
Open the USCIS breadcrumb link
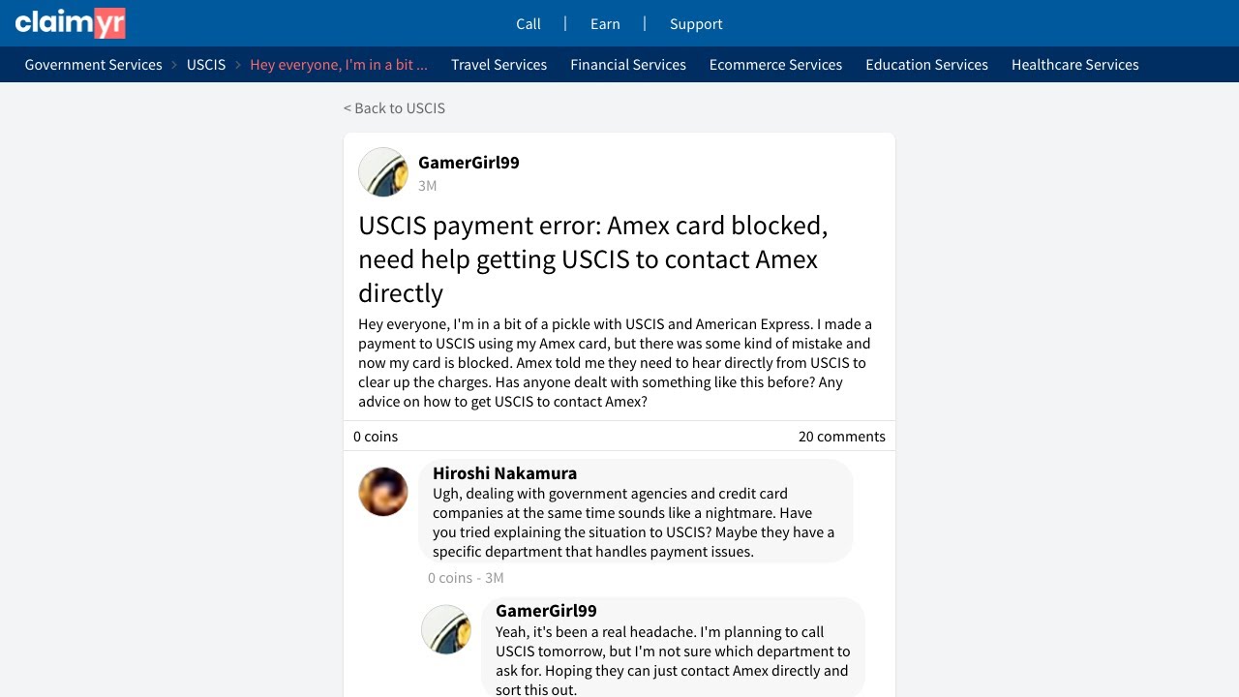coord(206,65)
